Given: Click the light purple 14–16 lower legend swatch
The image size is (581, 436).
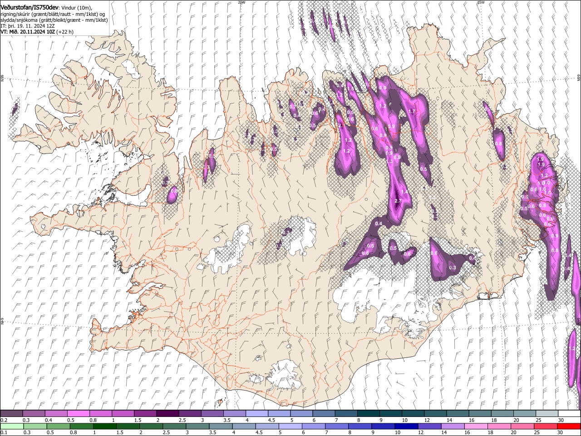Looking at the screenshot, I should pos(453,426).
